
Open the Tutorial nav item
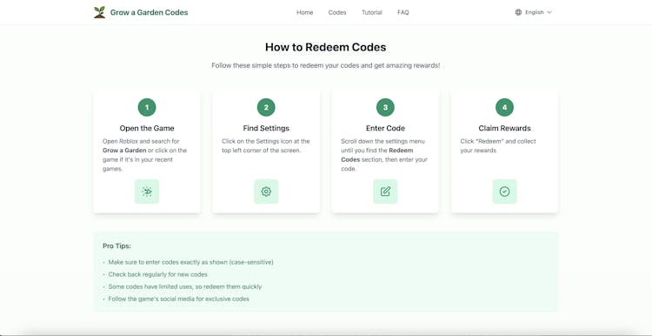click(372, 12)
